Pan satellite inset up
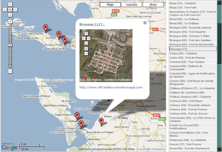222x152 pixels. pos(86,33)
